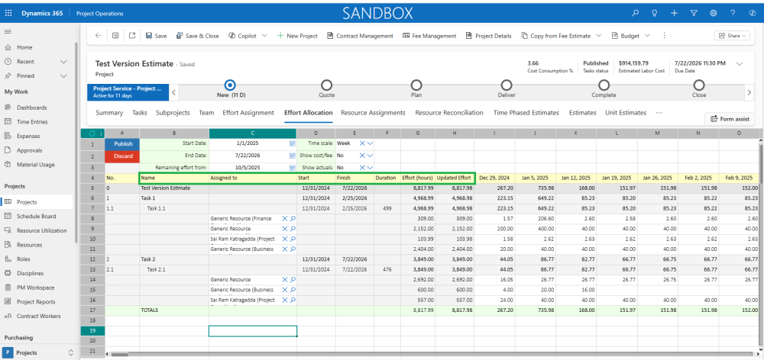The image size is (764, 360).
Task: Open the app launcher waffle icon
Action: pos(8,13)
